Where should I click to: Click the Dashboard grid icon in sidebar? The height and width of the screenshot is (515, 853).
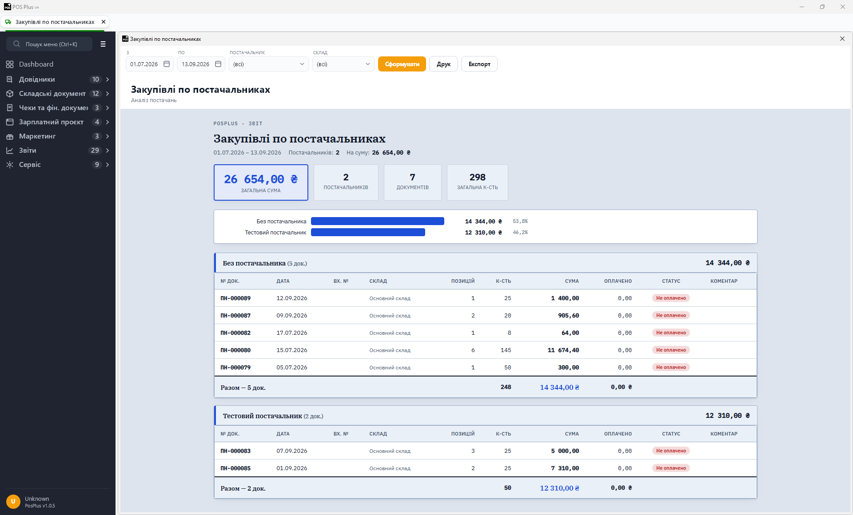[10, 64]
